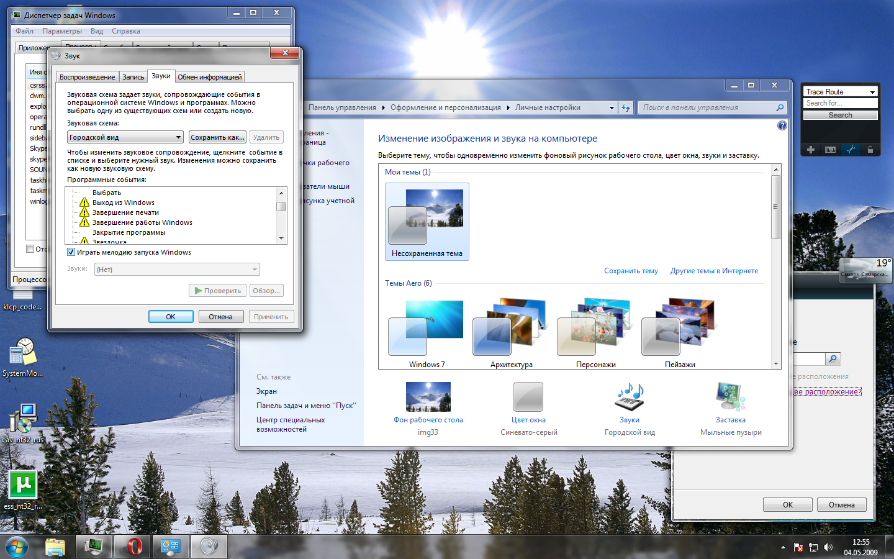Click scroll-up arrow of themes list

(775, 170)
